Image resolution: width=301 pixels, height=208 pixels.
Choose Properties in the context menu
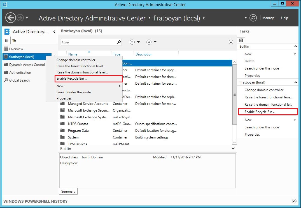click(x=64, y=98)
